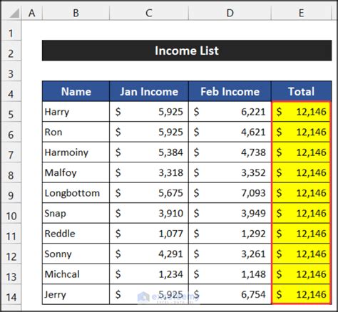Select Snap's yellow Total cell
Screen dimensions: 338x312
point(301,213)
